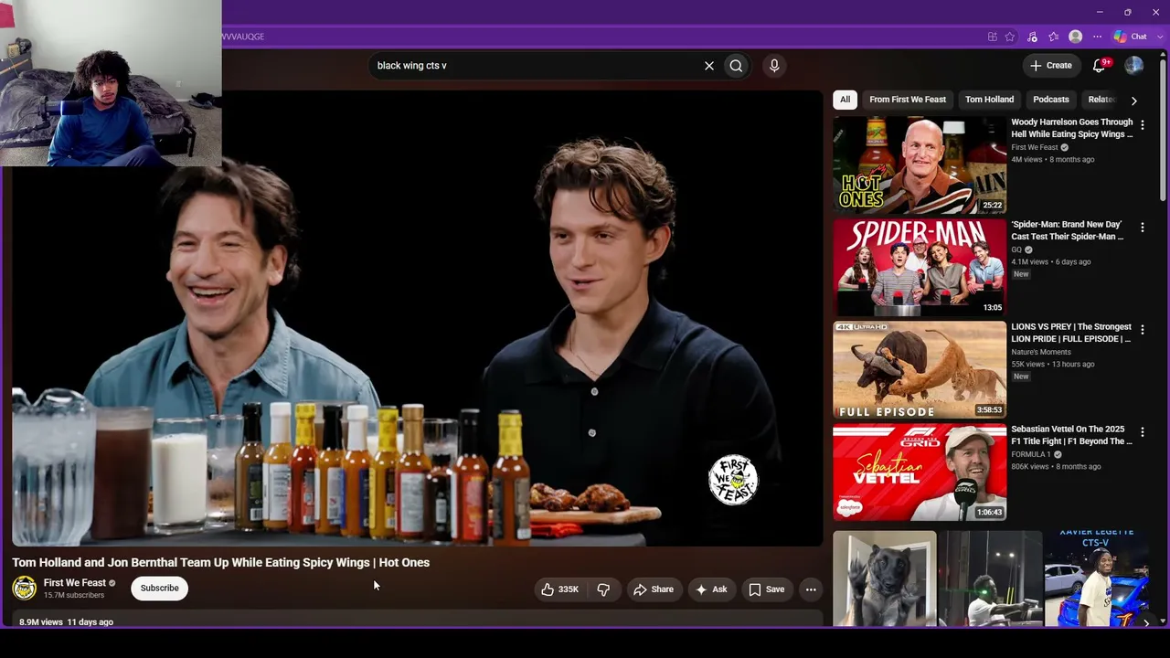Start voice search with the microphone
Image resolution: width=1170 pixels, height=658 pixels.
tap(774, 66)
